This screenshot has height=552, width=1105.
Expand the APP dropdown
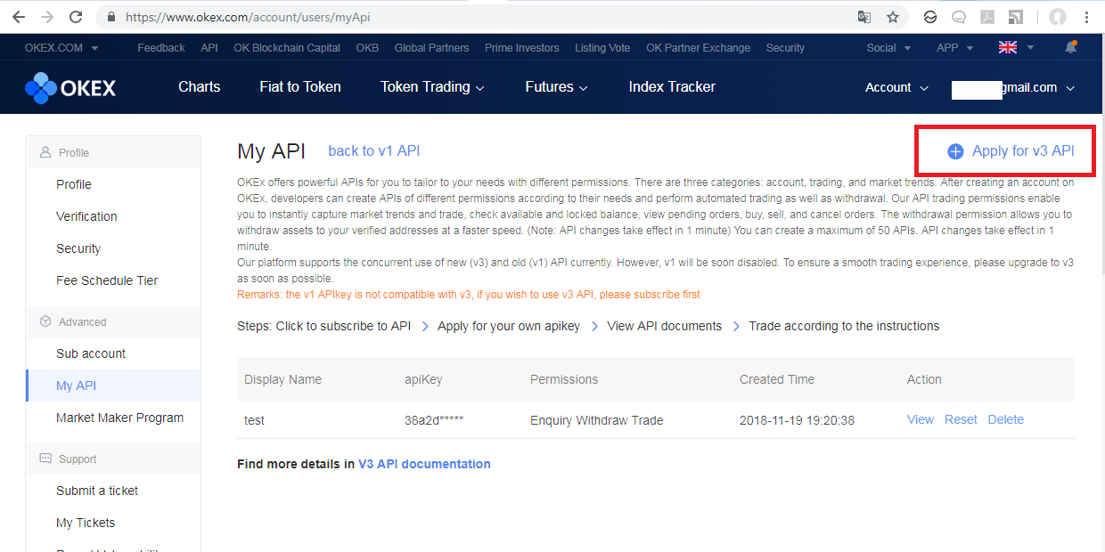tap(954, 48)
